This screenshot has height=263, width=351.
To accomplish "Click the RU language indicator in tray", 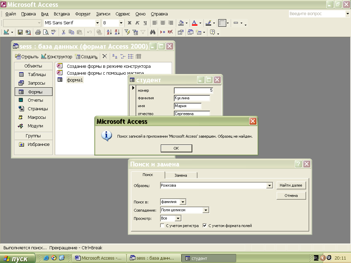I will [x=316, y=258].
